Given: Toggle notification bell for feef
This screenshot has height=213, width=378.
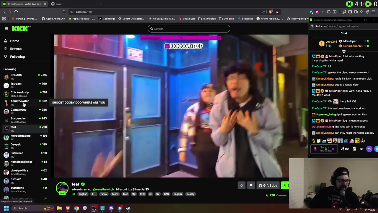Looking at the screenshot, I should pyautogui.click(x=241, y=185).
